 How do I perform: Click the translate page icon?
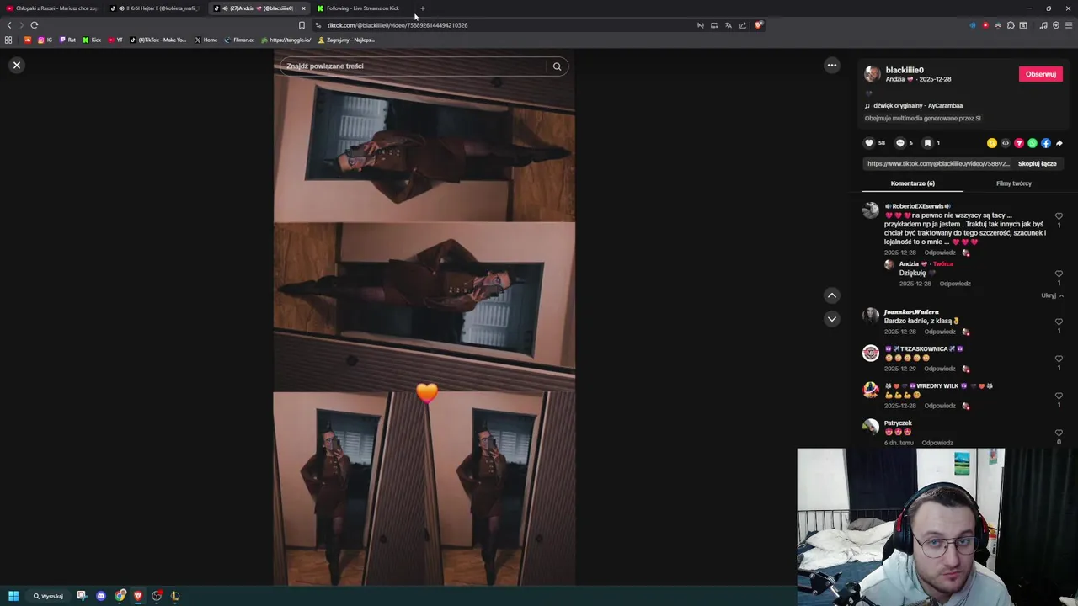click(x=728, y=25)
